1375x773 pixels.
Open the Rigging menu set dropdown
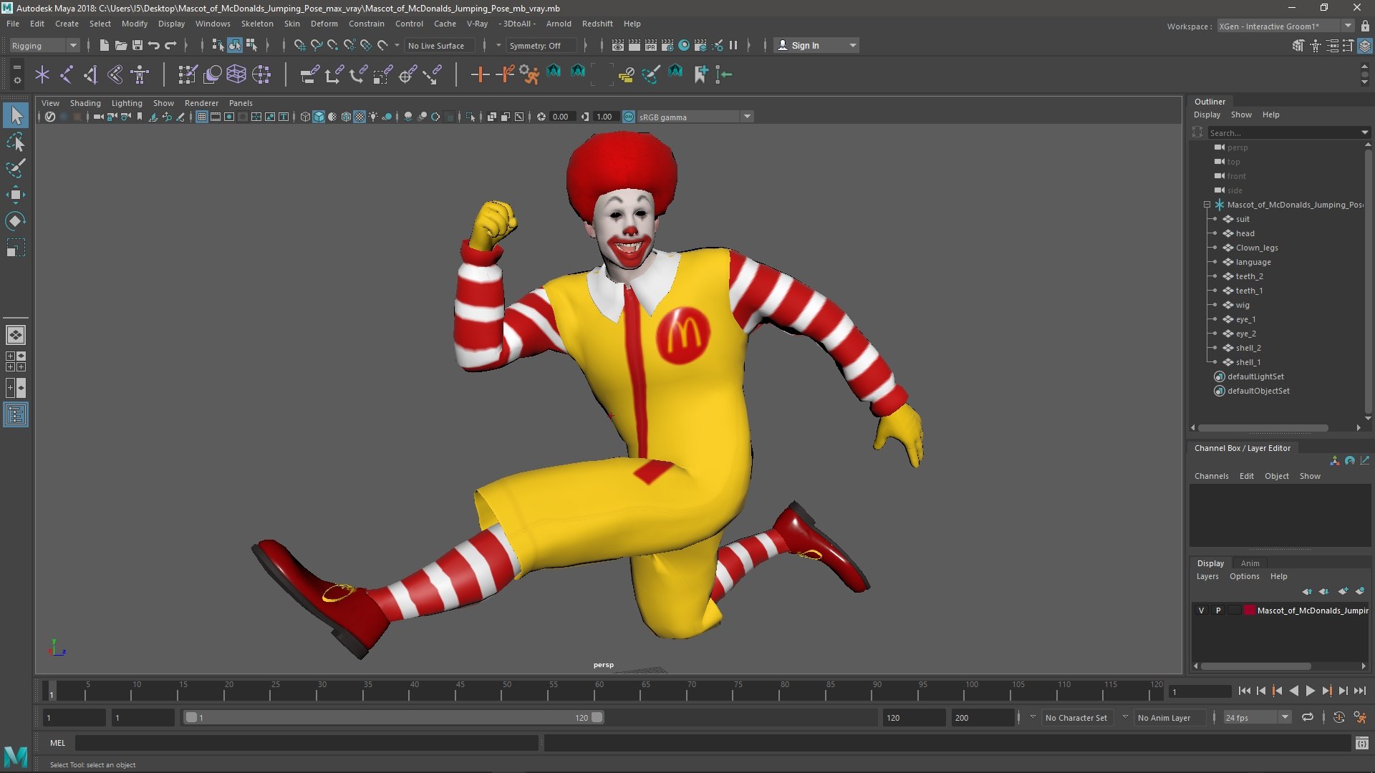point(44,45)
